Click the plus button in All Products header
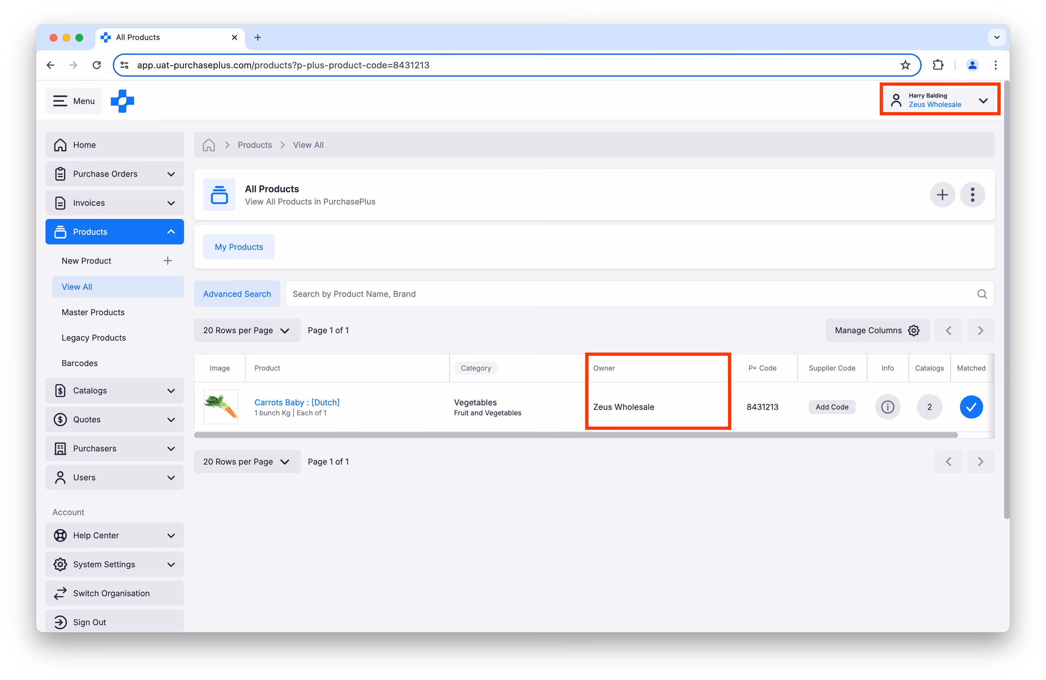 coord(942,195)
